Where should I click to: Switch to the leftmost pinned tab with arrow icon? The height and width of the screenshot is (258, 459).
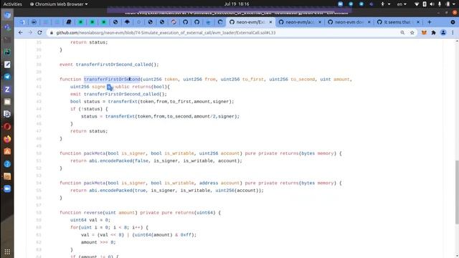pos(22,22)
